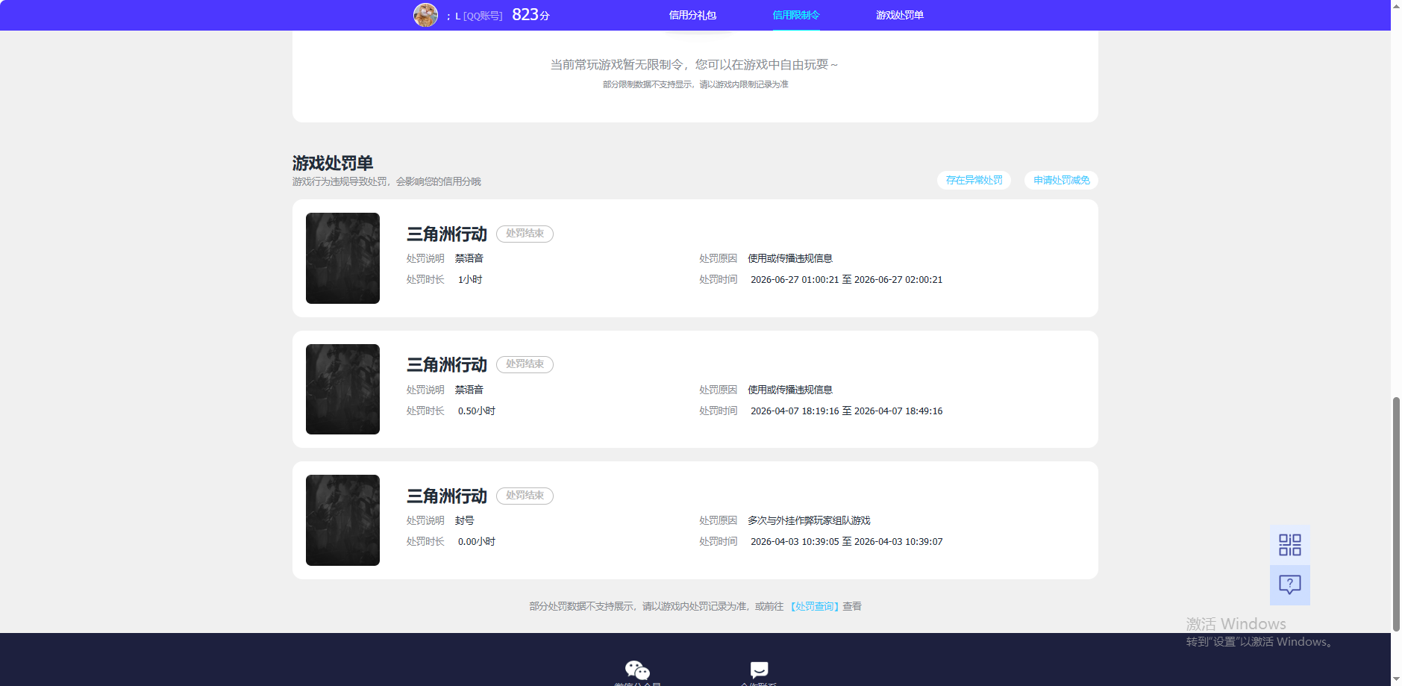Image resolution: width=1402 pixels, height=686 pixels.
Task: Click game thumbnail of 封号 penalty
Action: pyautogui.click(x=342, y=520)
